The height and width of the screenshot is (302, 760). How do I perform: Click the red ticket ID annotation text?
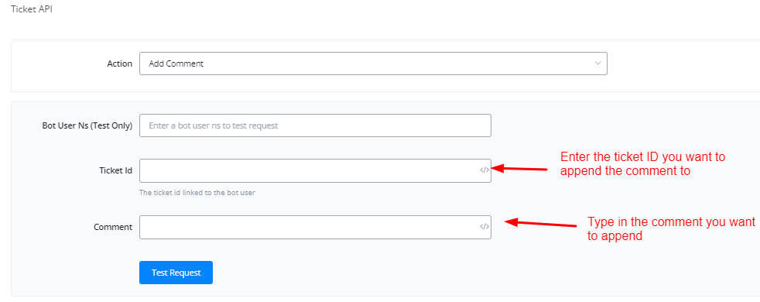tap(642, 163)
